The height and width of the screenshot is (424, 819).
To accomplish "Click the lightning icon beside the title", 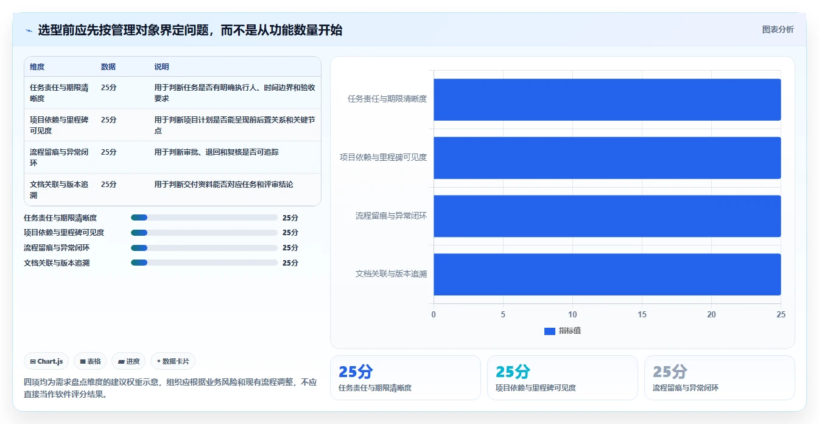I will point(29,30).
